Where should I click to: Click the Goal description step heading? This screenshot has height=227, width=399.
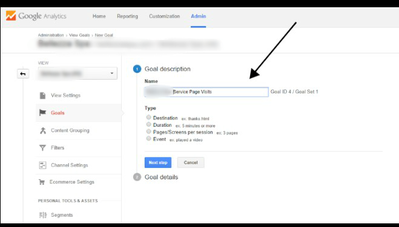168,69
